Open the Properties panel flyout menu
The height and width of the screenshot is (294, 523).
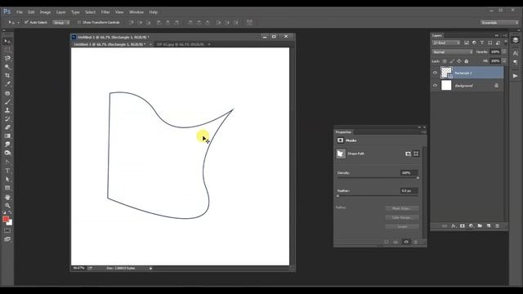423,132
